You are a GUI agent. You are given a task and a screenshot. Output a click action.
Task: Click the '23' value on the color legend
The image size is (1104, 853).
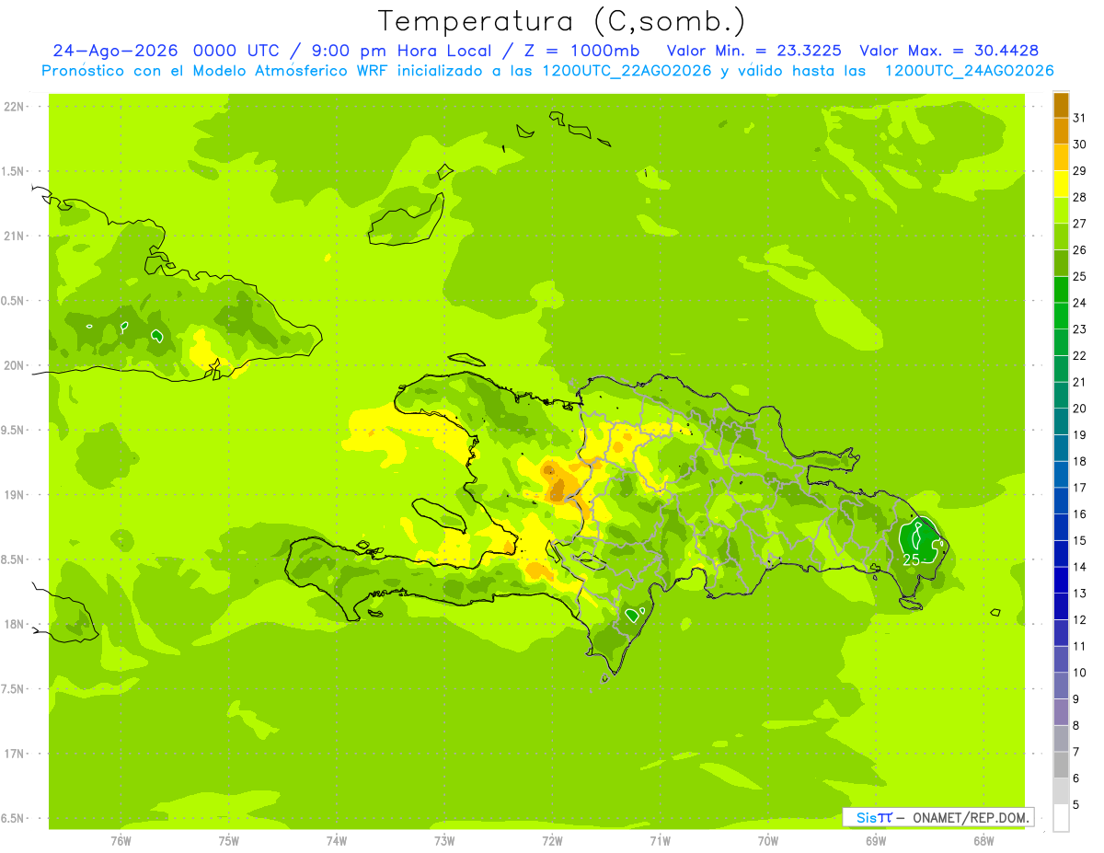point(1080,329)
